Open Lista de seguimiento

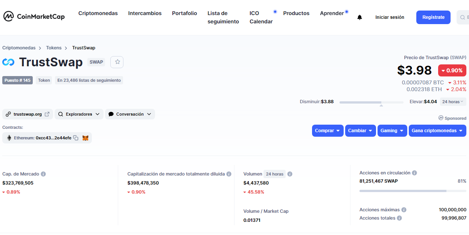tap(223, 17)
